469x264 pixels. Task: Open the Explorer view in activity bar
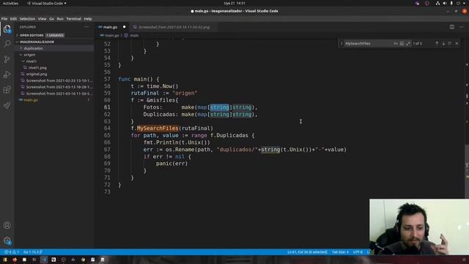click(7, 29)
